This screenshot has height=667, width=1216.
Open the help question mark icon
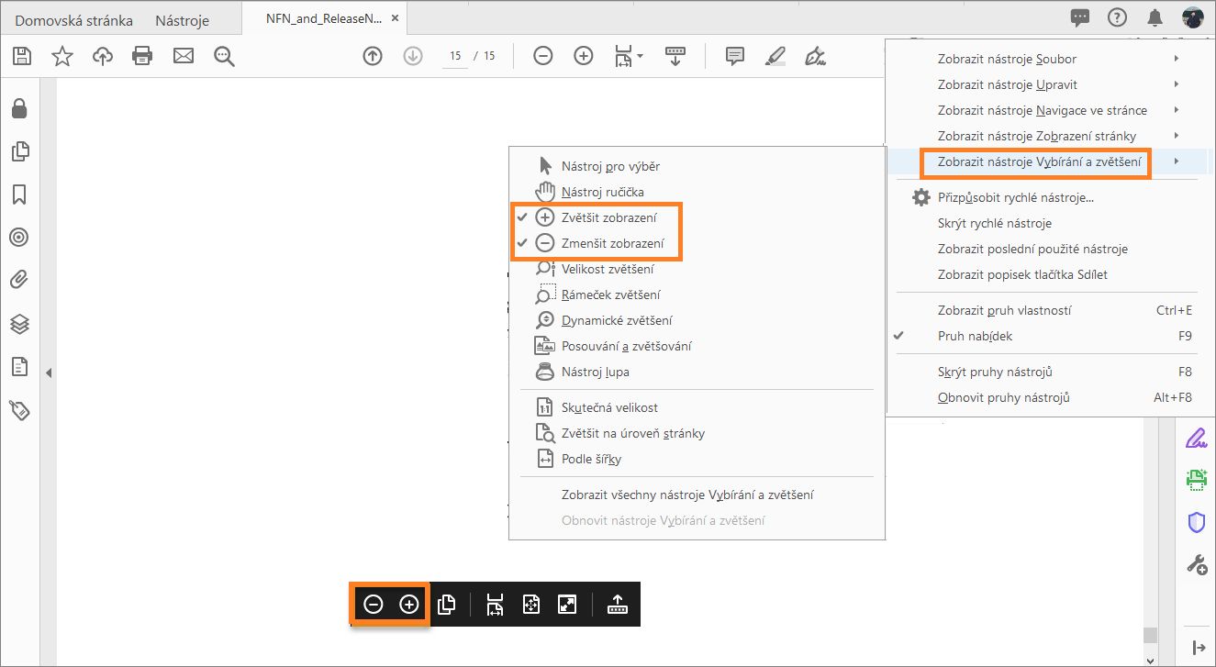(x=1117, y=17)
